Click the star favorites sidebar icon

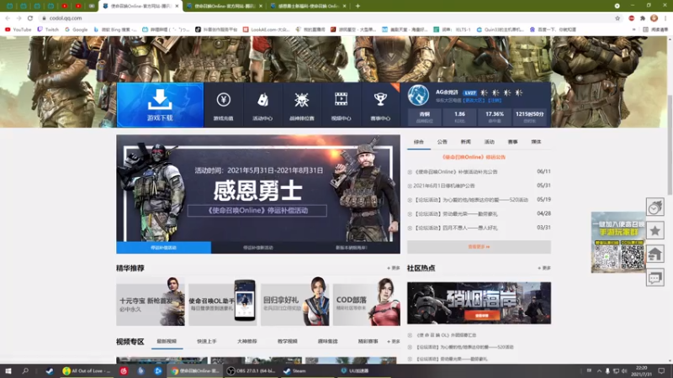coord(655,231)
